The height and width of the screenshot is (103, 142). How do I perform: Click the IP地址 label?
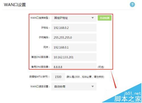tap(45, 28)
